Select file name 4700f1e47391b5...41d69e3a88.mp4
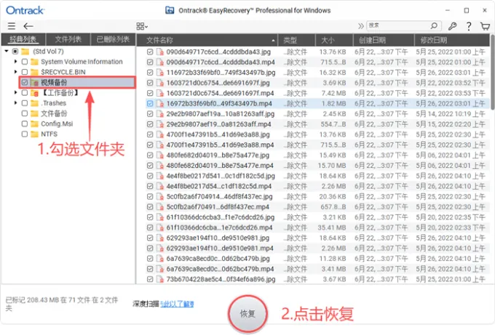This screenshot has width=495, height=335. tap(220, 145)
